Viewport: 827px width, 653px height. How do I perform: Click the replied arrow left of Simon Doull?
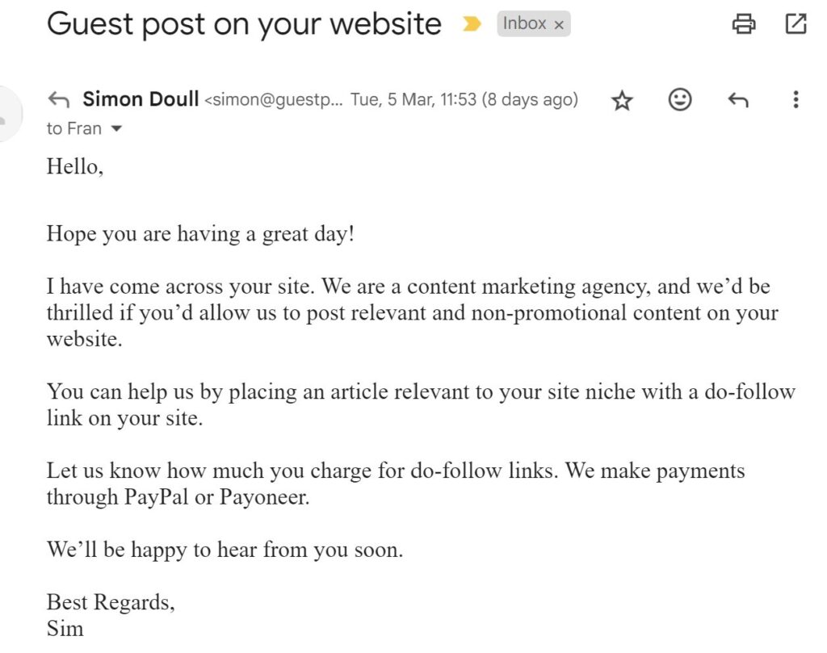58,99
